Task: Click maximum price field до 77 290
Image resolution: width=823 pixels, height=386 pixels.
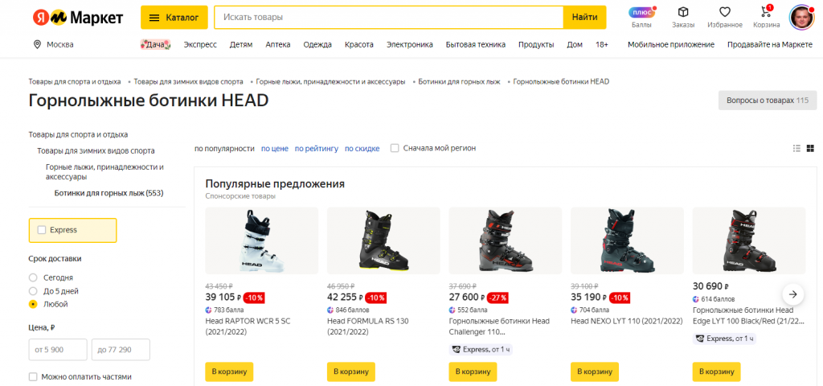Action: pos(121,349)
